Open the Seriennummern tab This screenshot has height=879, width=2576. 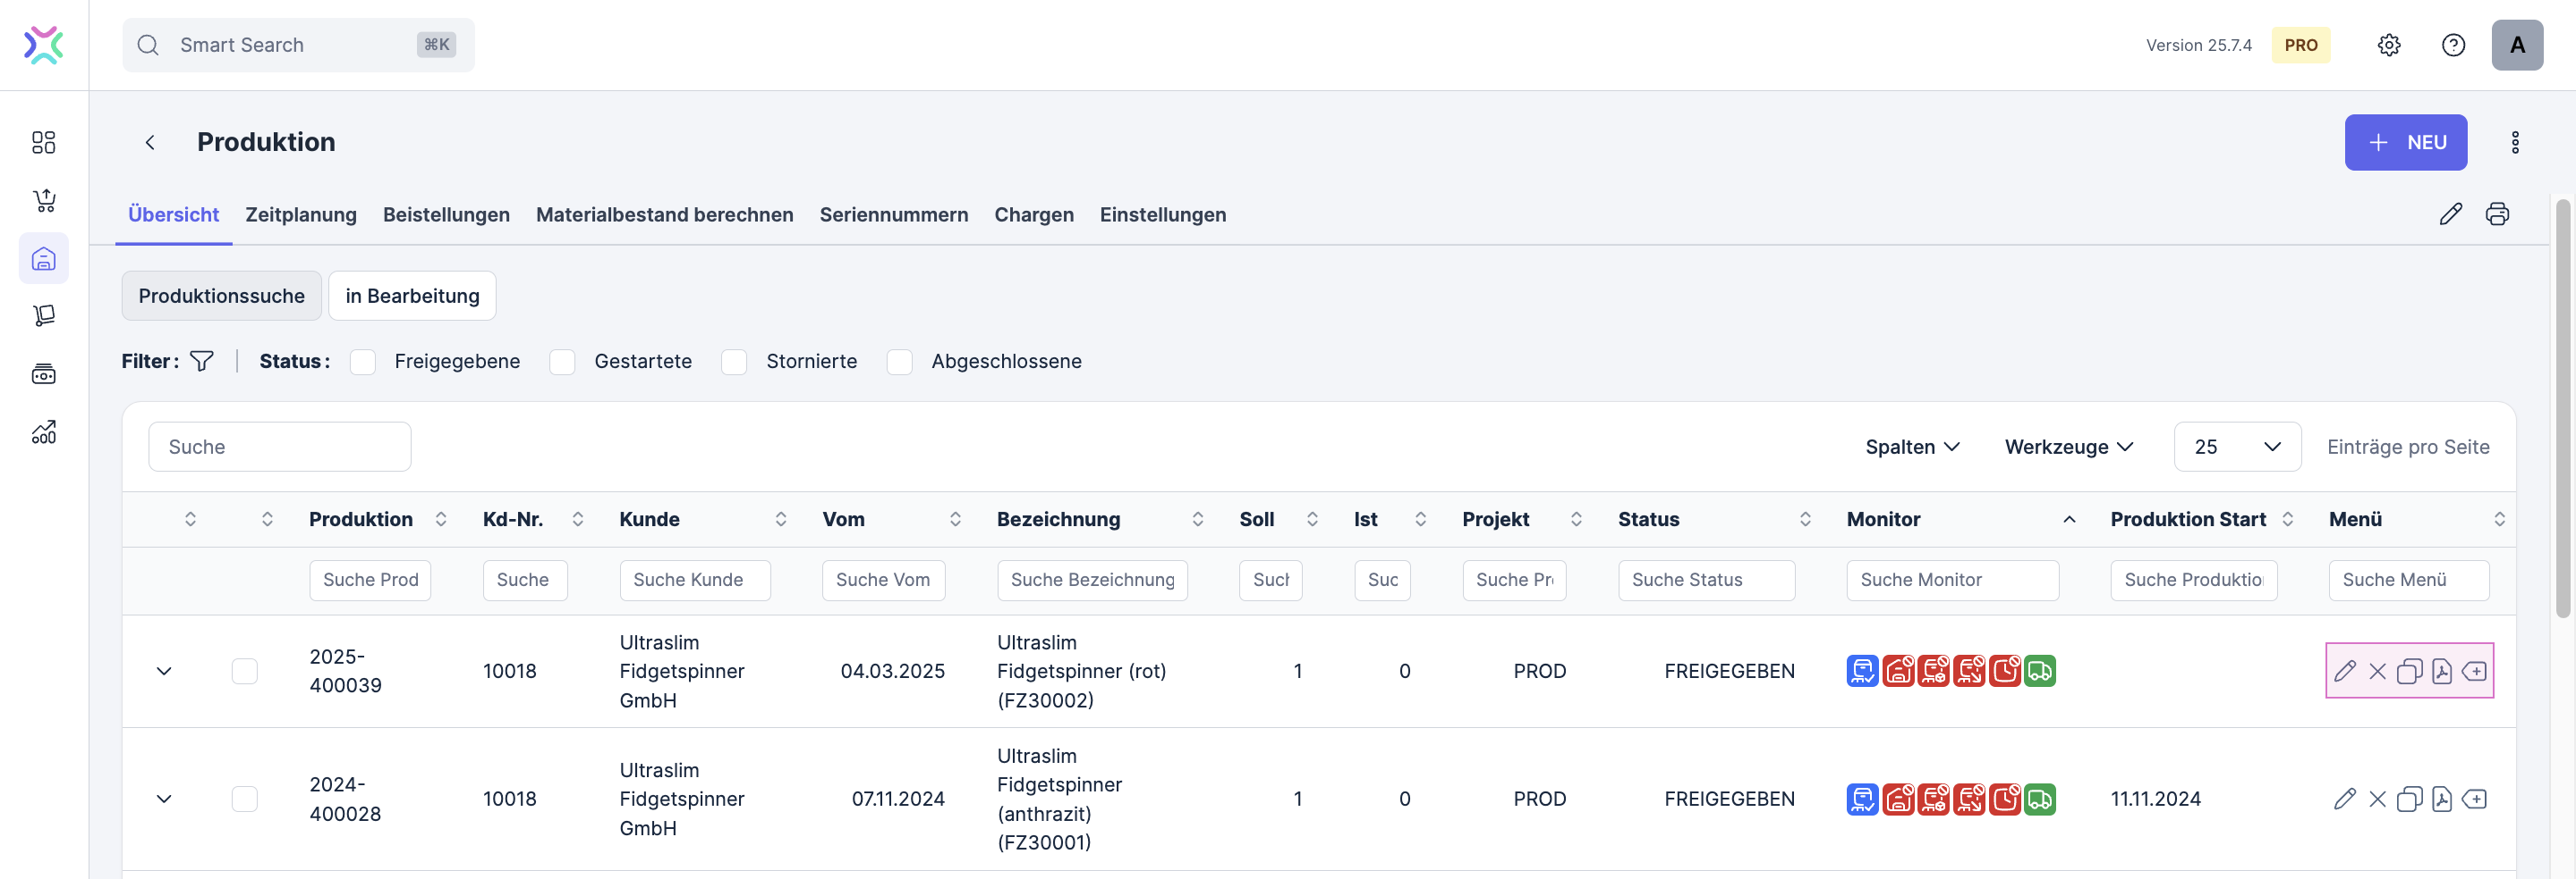(x=893, y=214)
